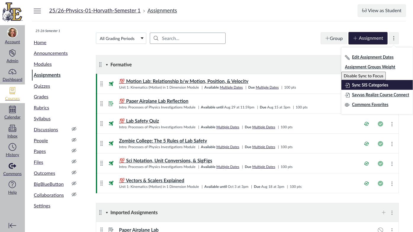This screenshot has height=232, width=413.
Task: Collapse the global navigation arrow icon
Action: (12, 225)
